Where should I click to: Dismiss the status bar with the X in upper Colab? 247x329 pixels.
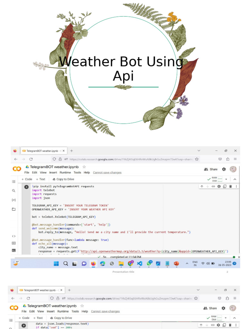(x=239, y=257)
